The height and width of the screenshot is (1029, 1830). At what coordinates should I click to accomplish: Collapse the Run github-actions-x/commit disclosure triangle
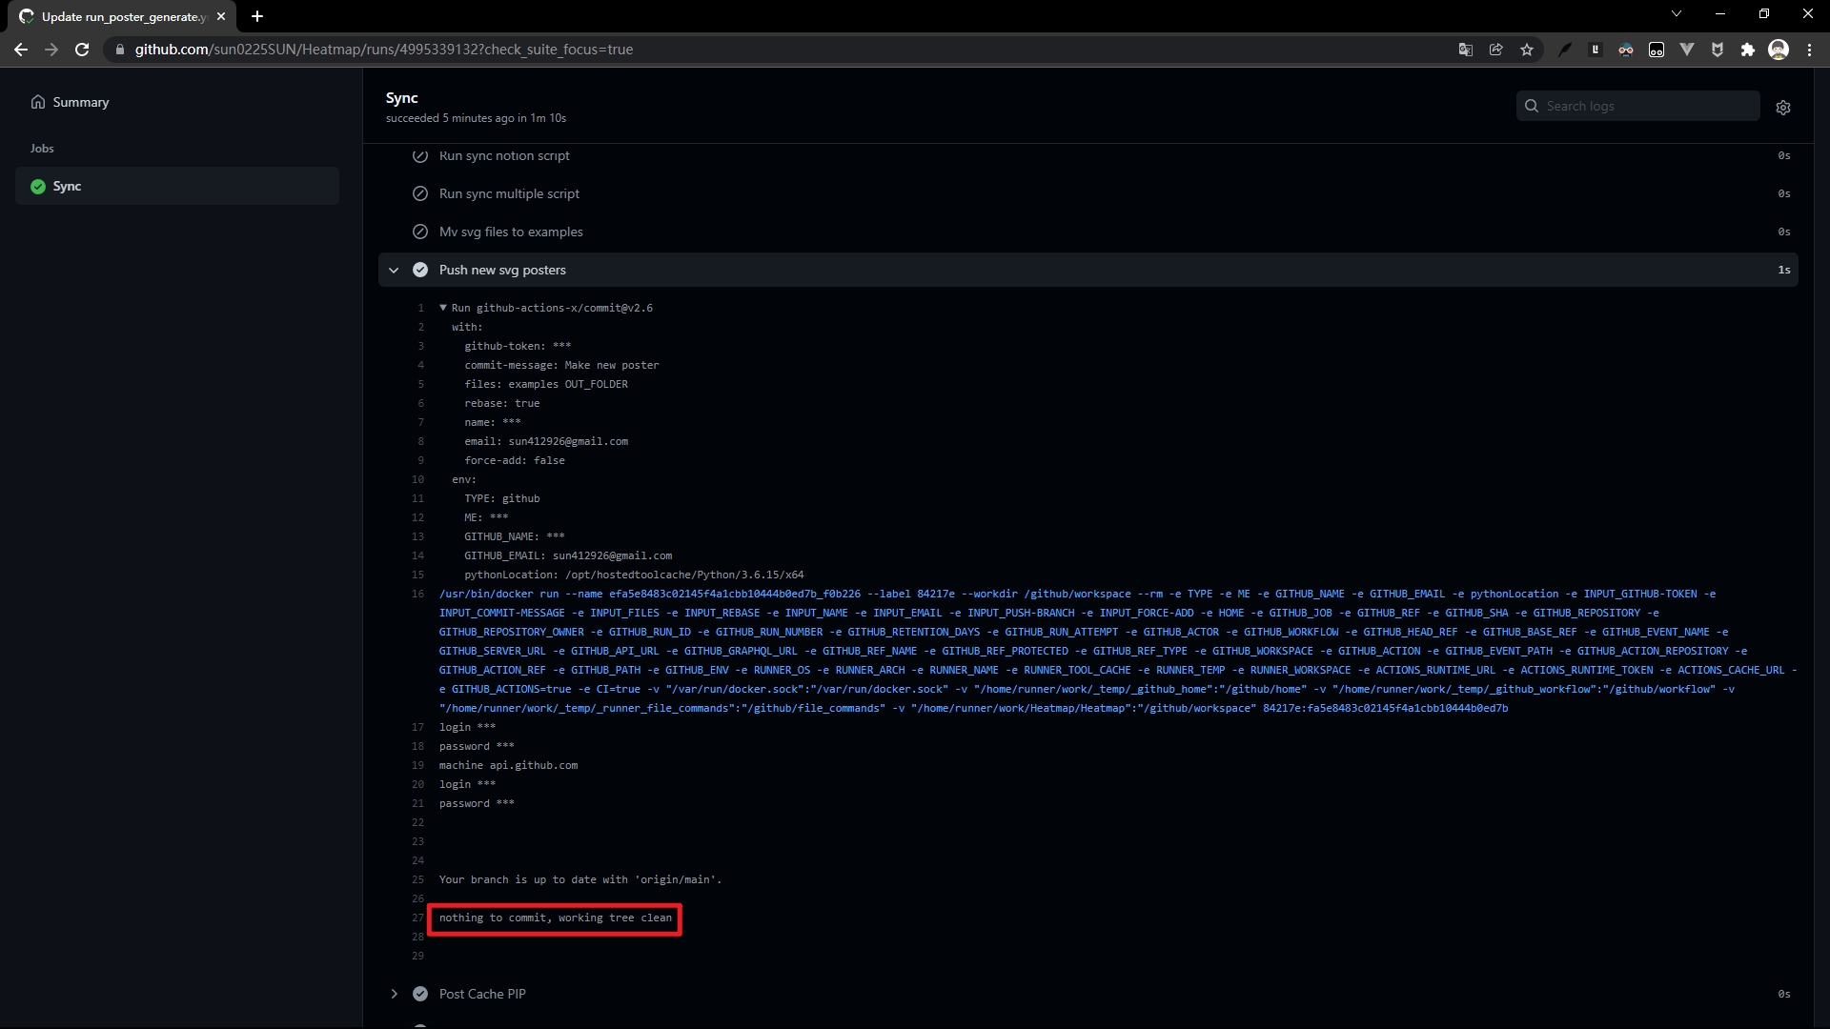[443, 308]
